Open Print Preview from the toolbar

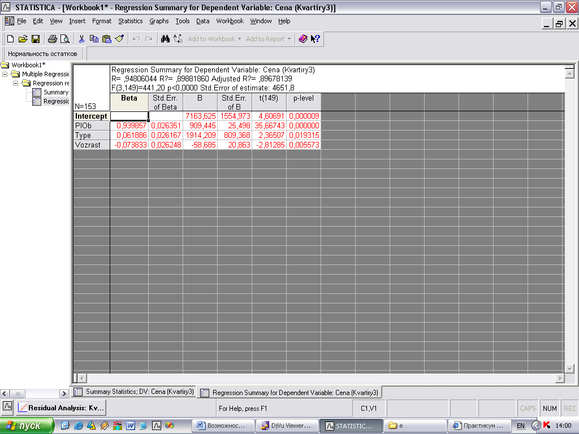(64, 39)
